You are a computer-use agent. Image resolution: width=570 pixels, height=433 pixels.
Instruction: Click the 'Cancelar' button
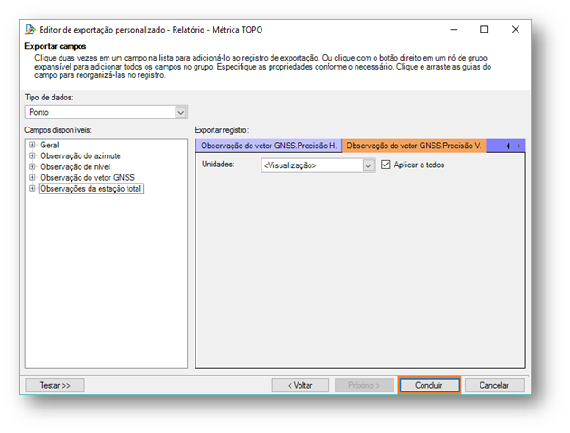(x=494, y=385)
